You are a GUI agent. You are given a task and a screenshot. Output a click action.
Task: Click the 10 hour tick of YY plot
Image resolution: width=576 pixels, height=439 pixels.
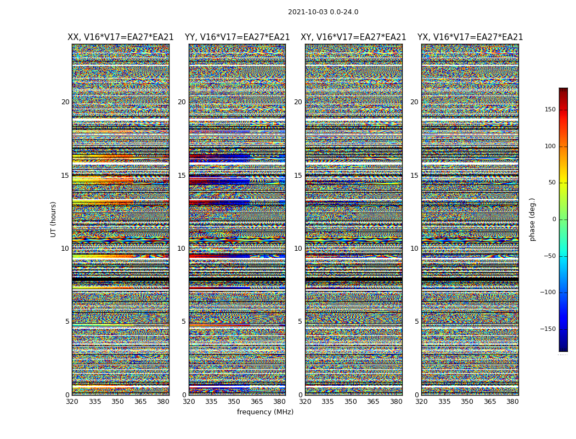tap(182, 249)
